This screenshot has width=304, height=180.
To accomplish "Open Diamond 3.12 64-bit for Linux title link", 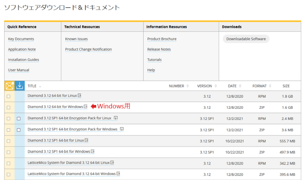I will [x=52, y=95].
